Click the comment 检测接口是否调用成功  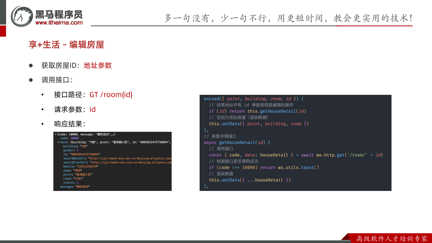pos(233,161)
